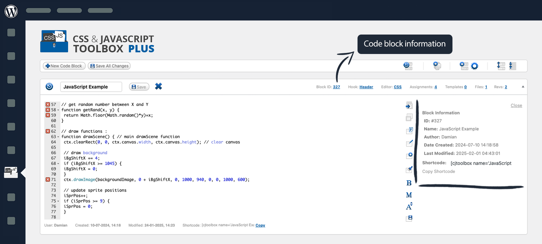Fold the getRand function at line 58
Viewport: 542px width, 244px height.
58,110
